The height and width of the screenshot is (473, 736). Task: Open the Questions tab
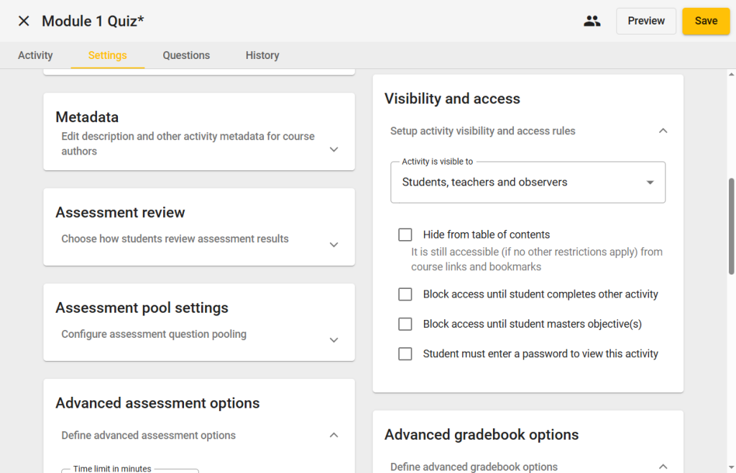[x=186, y=55]
